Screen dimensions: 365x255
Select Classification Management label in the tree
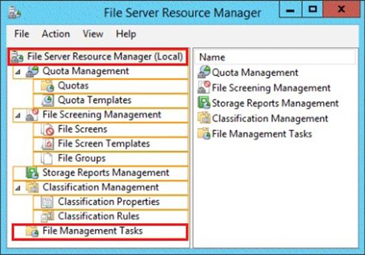(x=101, y=187)
